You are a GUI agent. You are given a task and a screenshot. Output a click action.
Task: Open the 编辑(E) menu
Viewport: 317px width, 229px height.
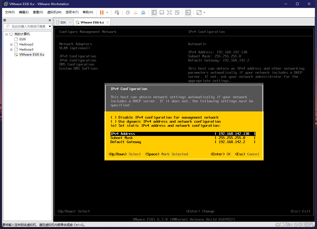[x=24, y=12]
